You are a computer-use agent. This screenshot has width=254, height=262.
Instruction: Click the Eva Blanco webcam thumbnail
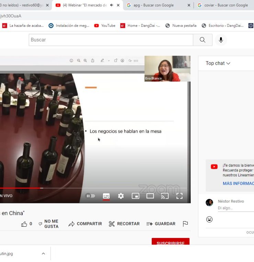168,69
